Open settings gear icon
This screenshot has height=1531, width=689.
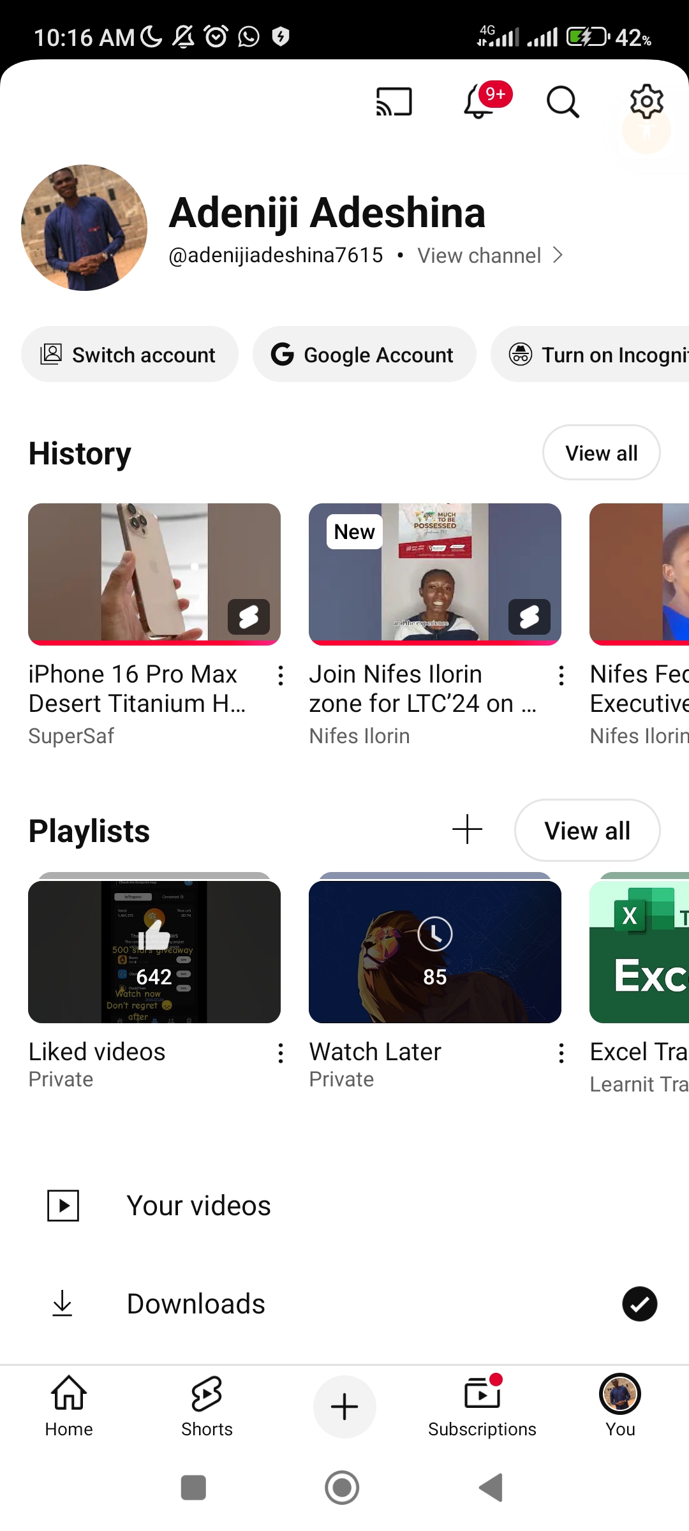pyautogui.click(x=646, y=101)
